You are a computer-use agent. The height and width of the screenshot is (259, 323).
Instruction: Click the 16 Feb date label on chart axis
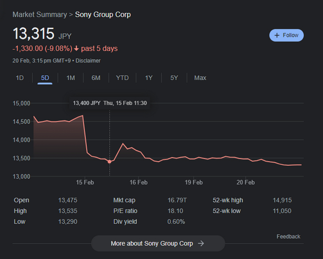[x=138, y=182]
